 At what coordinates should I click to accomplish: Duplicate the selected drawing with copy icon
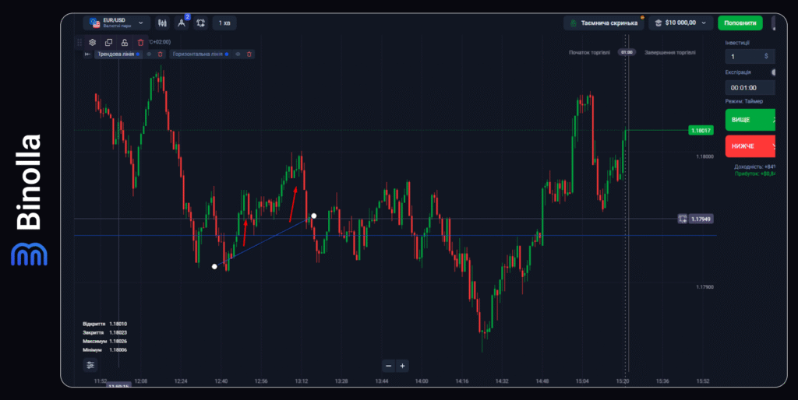tap(108, 42)
